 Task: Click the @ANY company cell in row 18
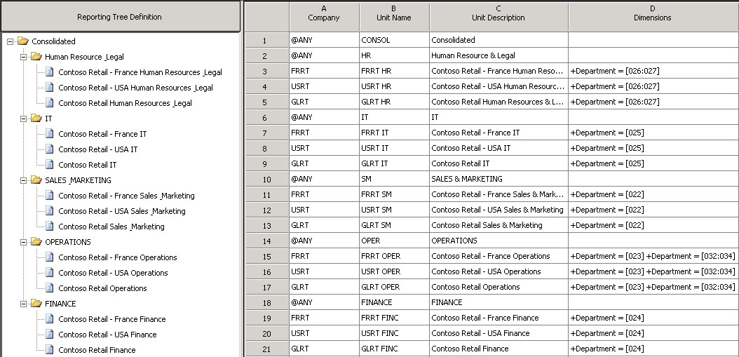click(x=324, y=302)
